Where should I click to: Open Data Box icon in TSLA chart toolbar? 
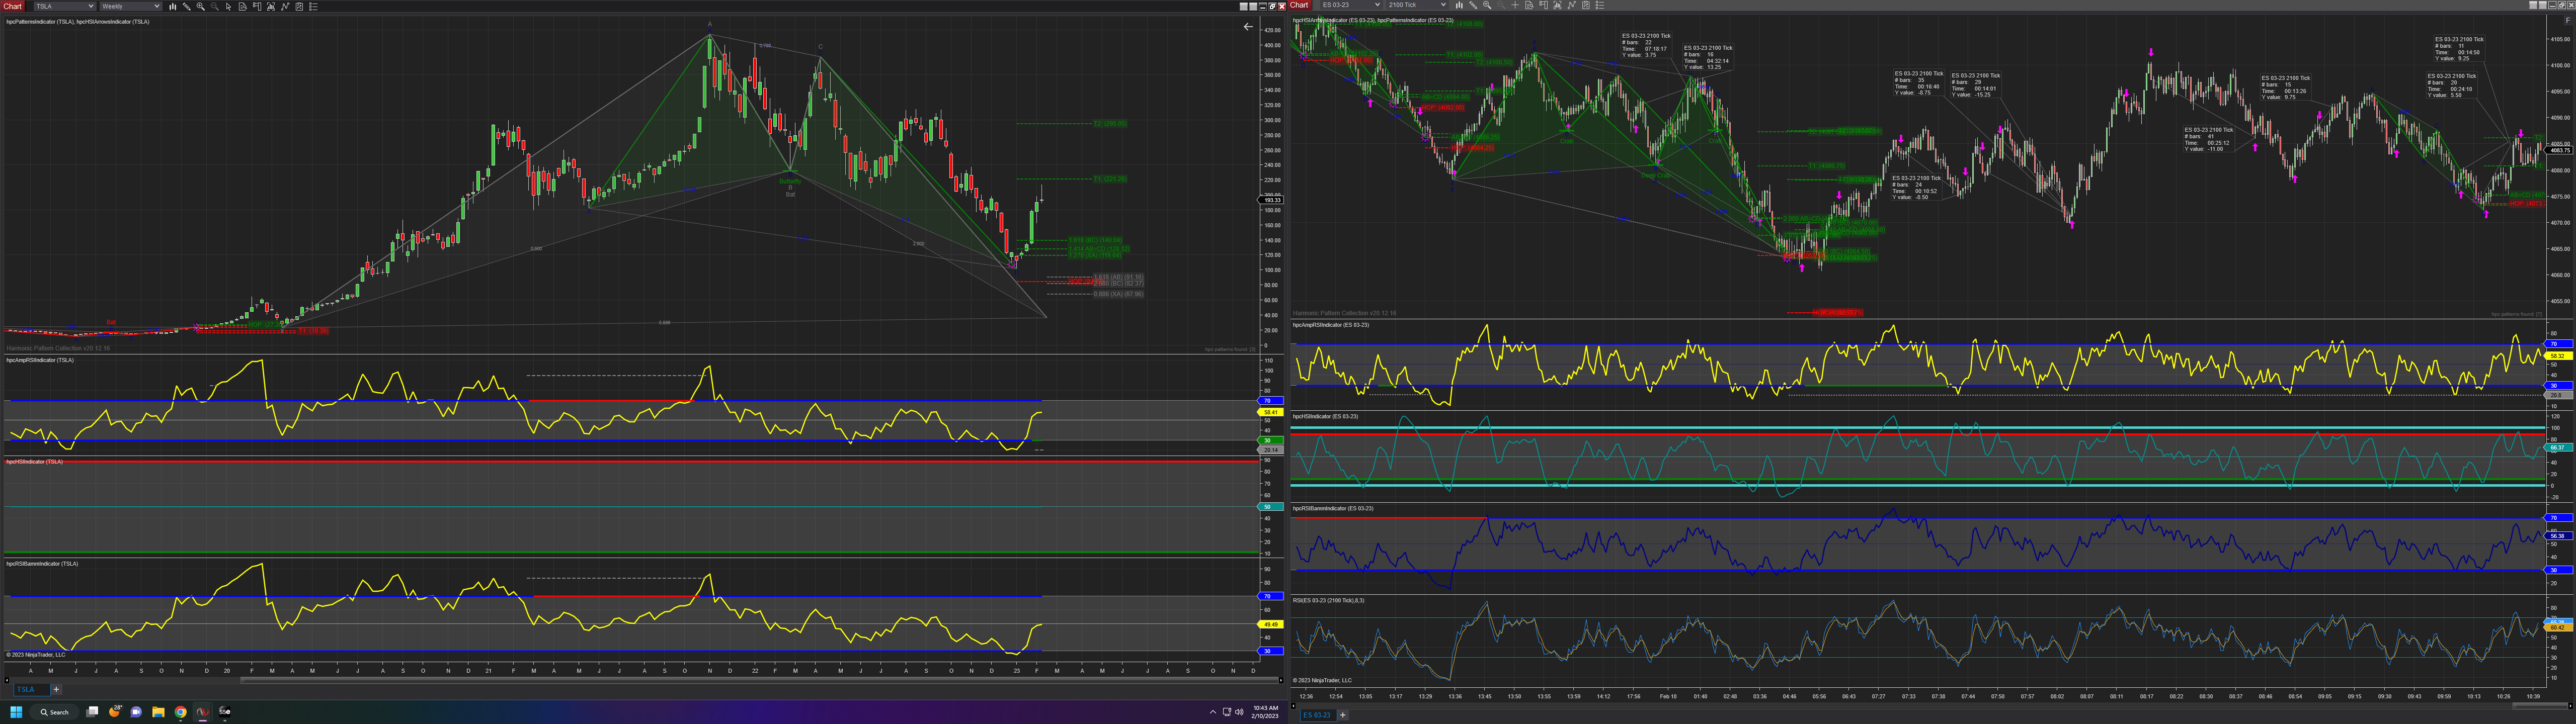click(x=243, y=6)
